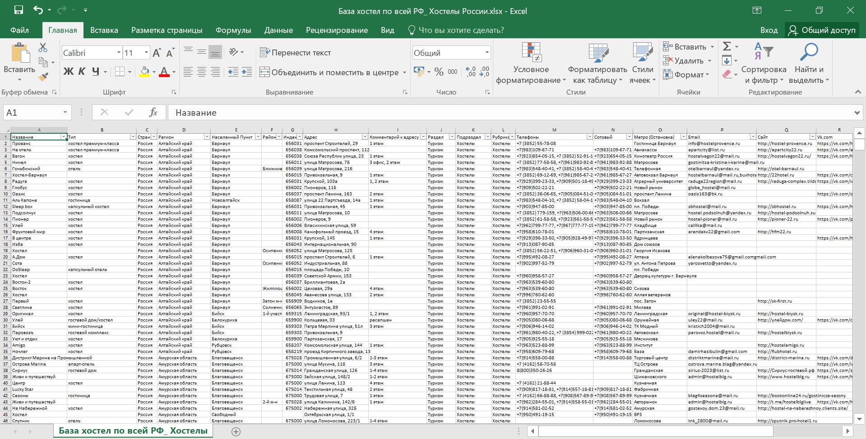The height and width of the screenshot is (439, 866).
Task: Click the Format Painter brush icon
Action: [43, 77]
